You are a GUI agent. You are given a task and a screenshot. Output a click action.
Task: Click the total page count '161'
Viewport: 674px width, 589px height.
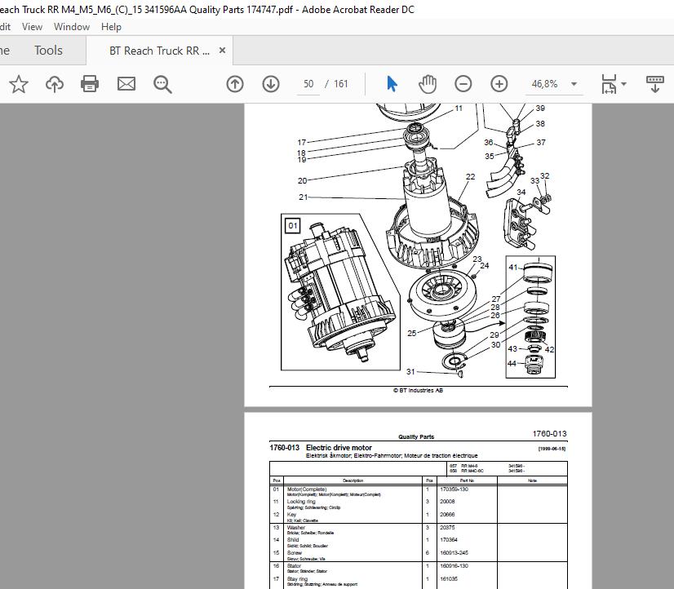[x=341, y=84]
